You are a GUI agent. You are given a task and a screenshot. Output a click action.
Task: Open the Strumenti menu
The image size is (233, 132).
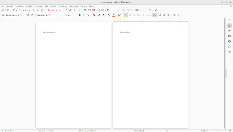tap(73, 6)
